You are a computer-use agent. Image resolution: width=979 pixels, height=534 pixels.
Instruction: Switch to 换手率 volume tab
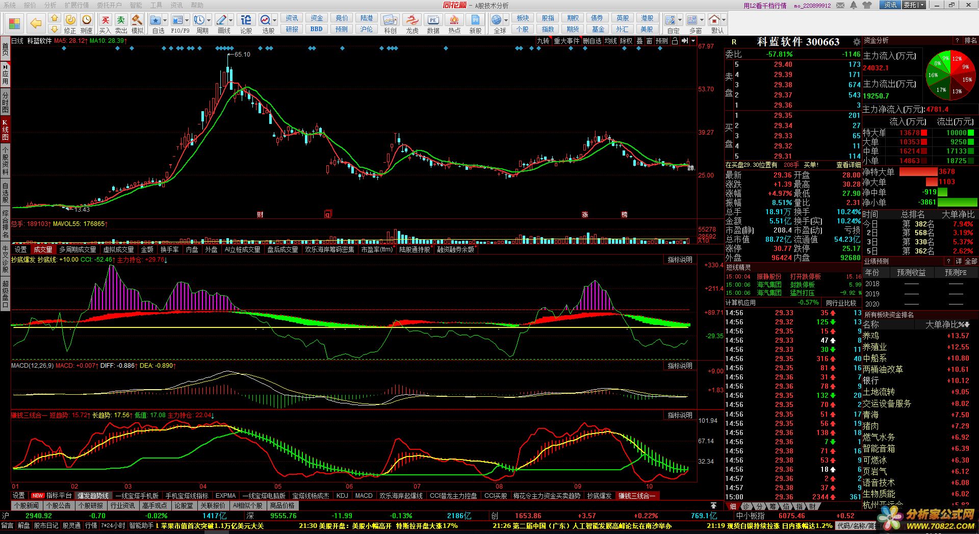169,249
